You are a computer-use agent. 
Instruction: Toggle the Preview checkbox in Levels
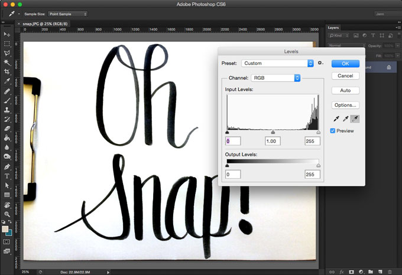(x=332, y=131)
